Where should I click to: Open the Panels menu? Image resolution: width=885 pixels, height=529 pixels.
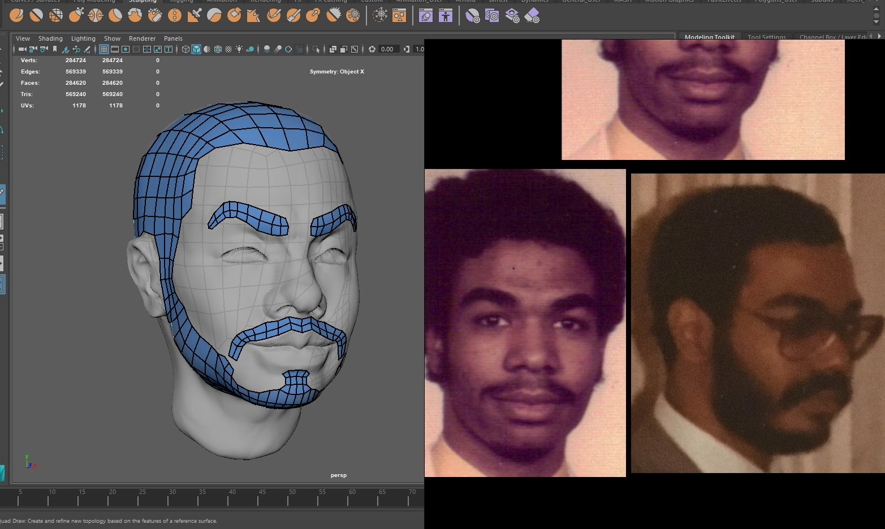pos(173,38)
